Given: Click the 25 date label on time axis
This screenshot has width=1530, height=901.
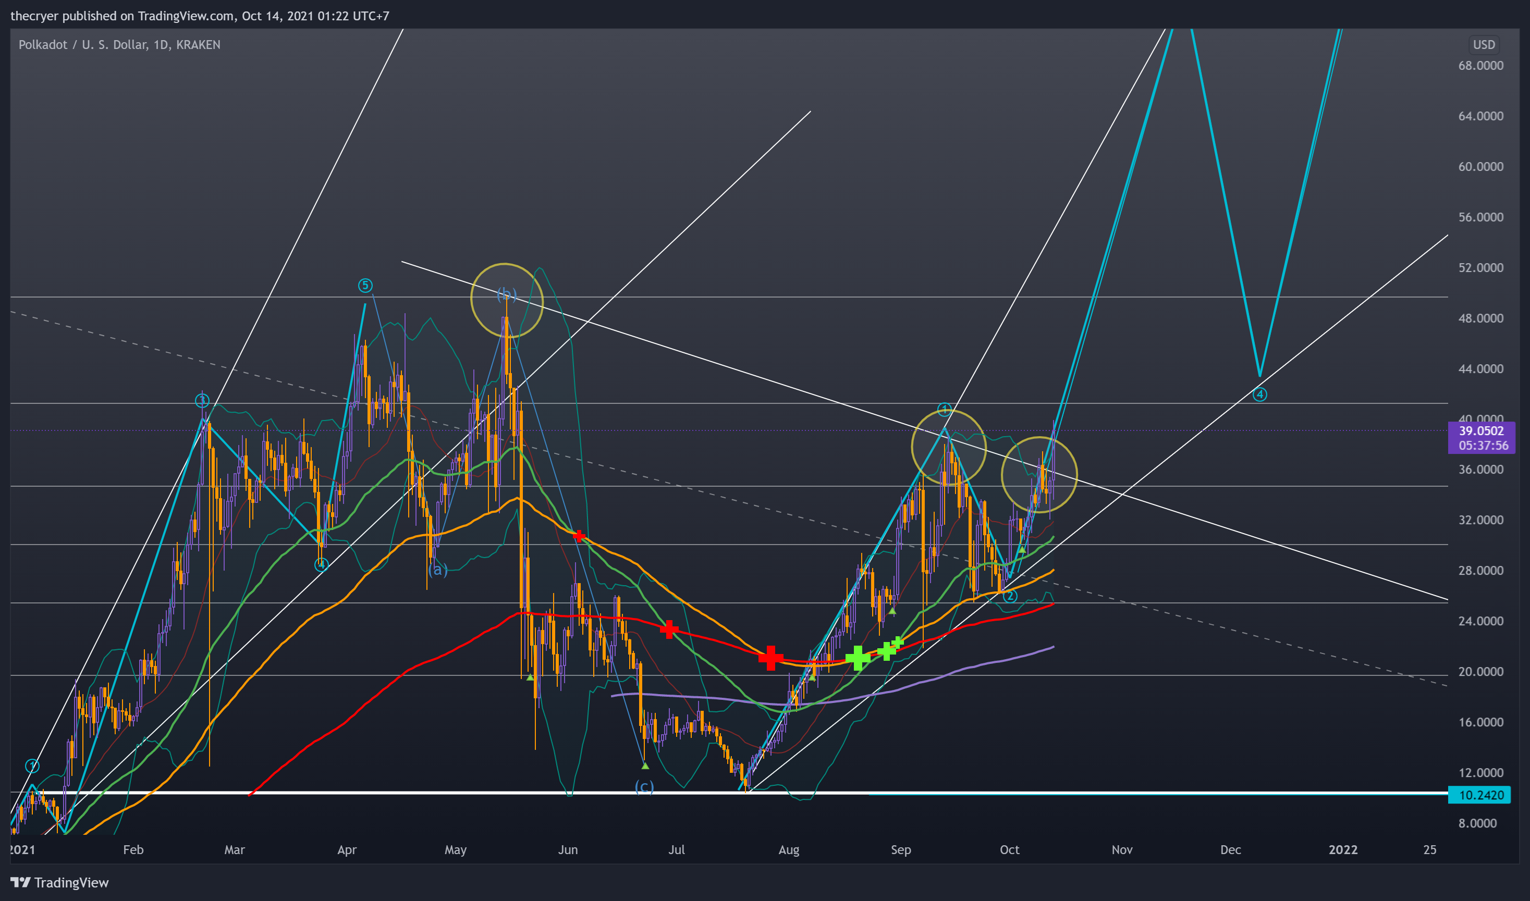Looking at the screenshot, I should 1430,849.
